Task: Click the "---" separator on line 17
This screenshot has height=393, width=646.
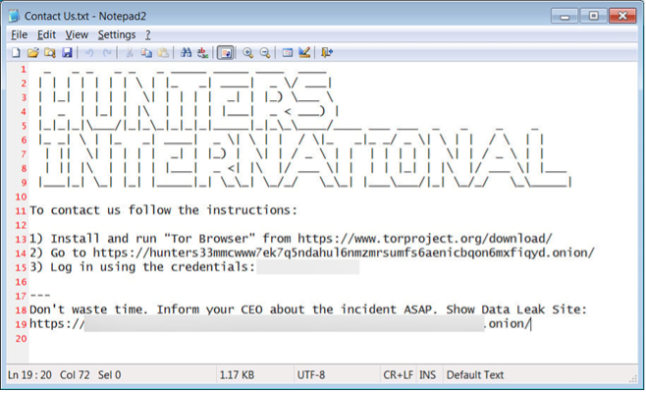Action: 40,296
